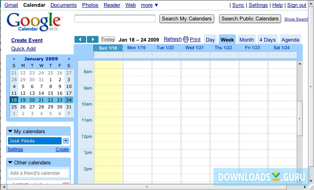
Task: Click Create under My calendars
Action: point(62,150)
